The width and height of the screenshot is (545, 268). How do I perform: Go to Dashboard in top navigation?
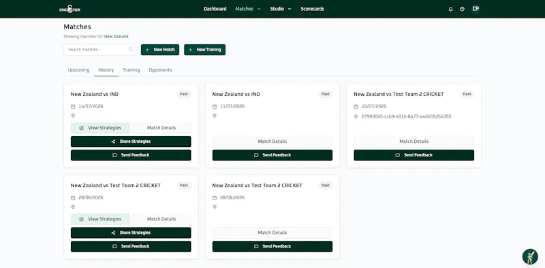[215, 9]
